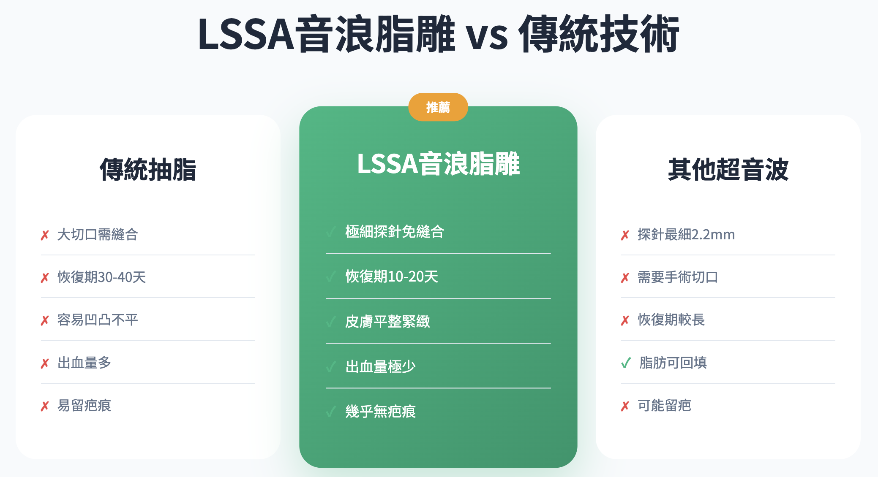Click the green checkmark beside 脂肪可回填
878x477 pixels.
626,363
